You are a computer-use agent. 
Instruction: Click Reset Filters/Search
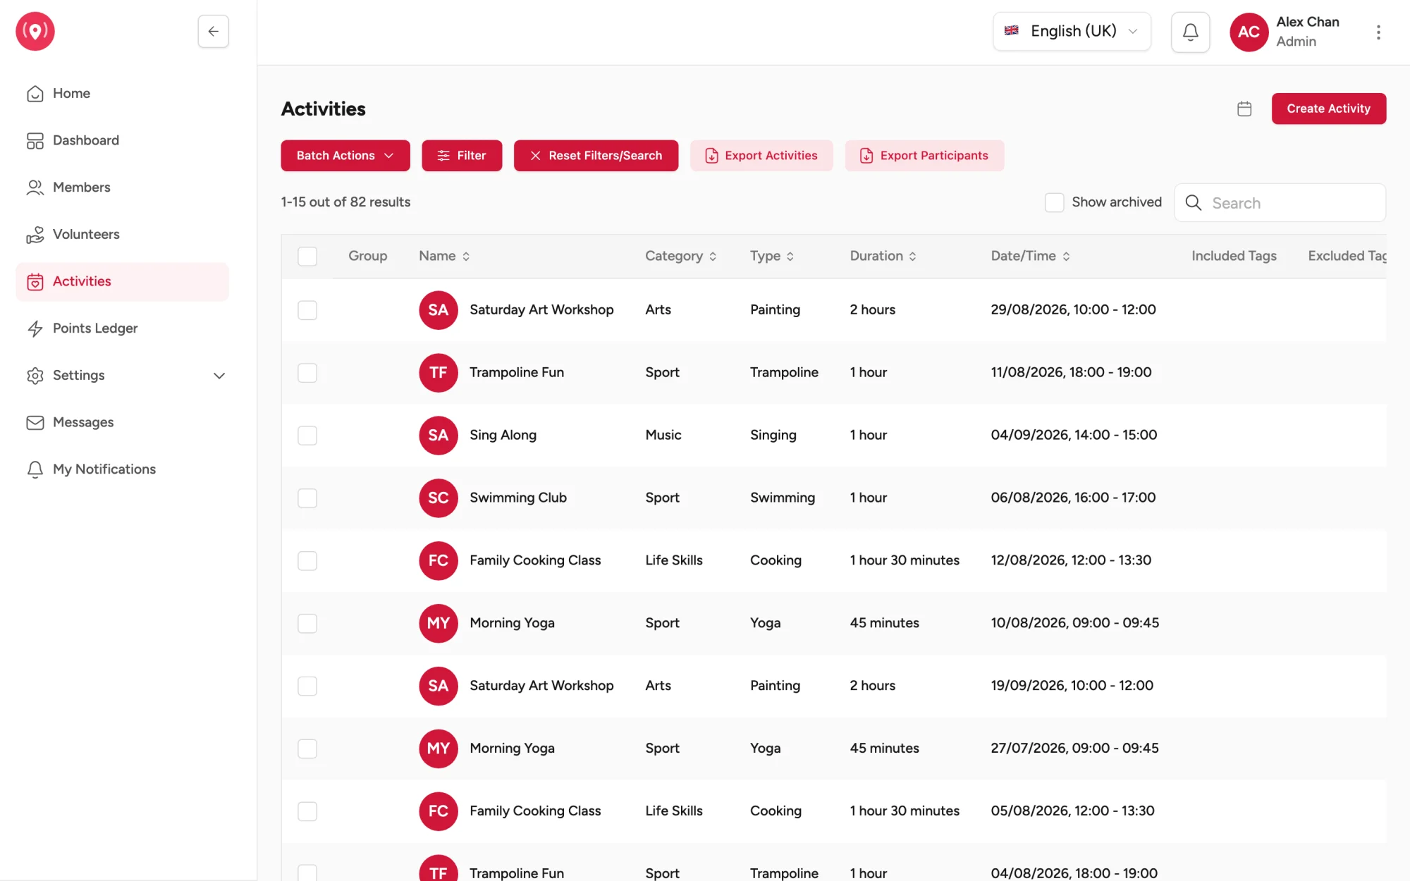(596, 156)
